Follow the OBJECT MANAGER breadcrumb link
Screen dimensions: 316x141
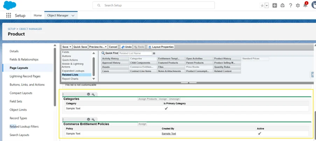[x=30, y=29]
